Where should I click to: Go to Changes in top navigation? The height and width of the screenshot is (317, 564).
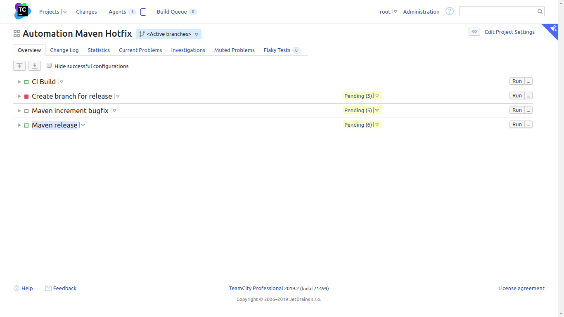click(x=86, y=12)
